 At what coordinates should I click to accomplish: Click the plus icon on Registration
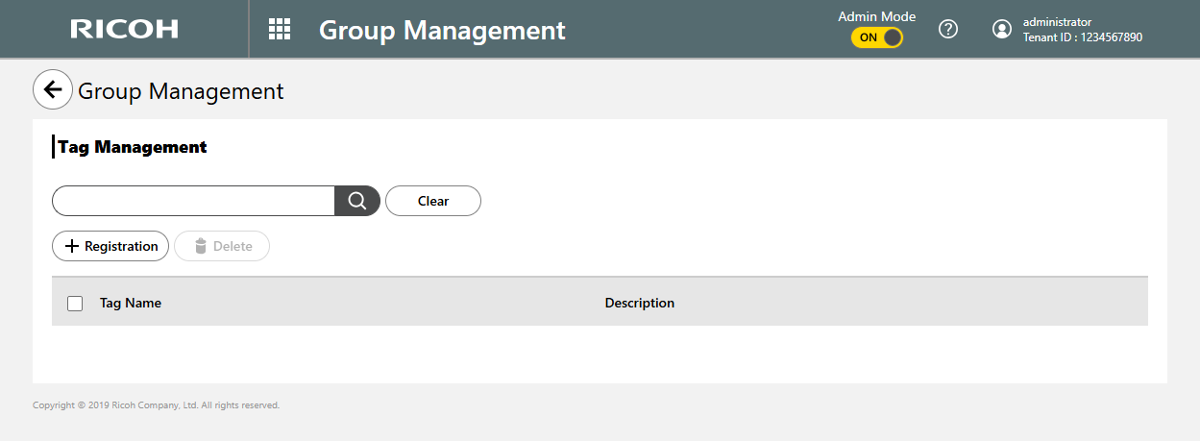point(72,246)
